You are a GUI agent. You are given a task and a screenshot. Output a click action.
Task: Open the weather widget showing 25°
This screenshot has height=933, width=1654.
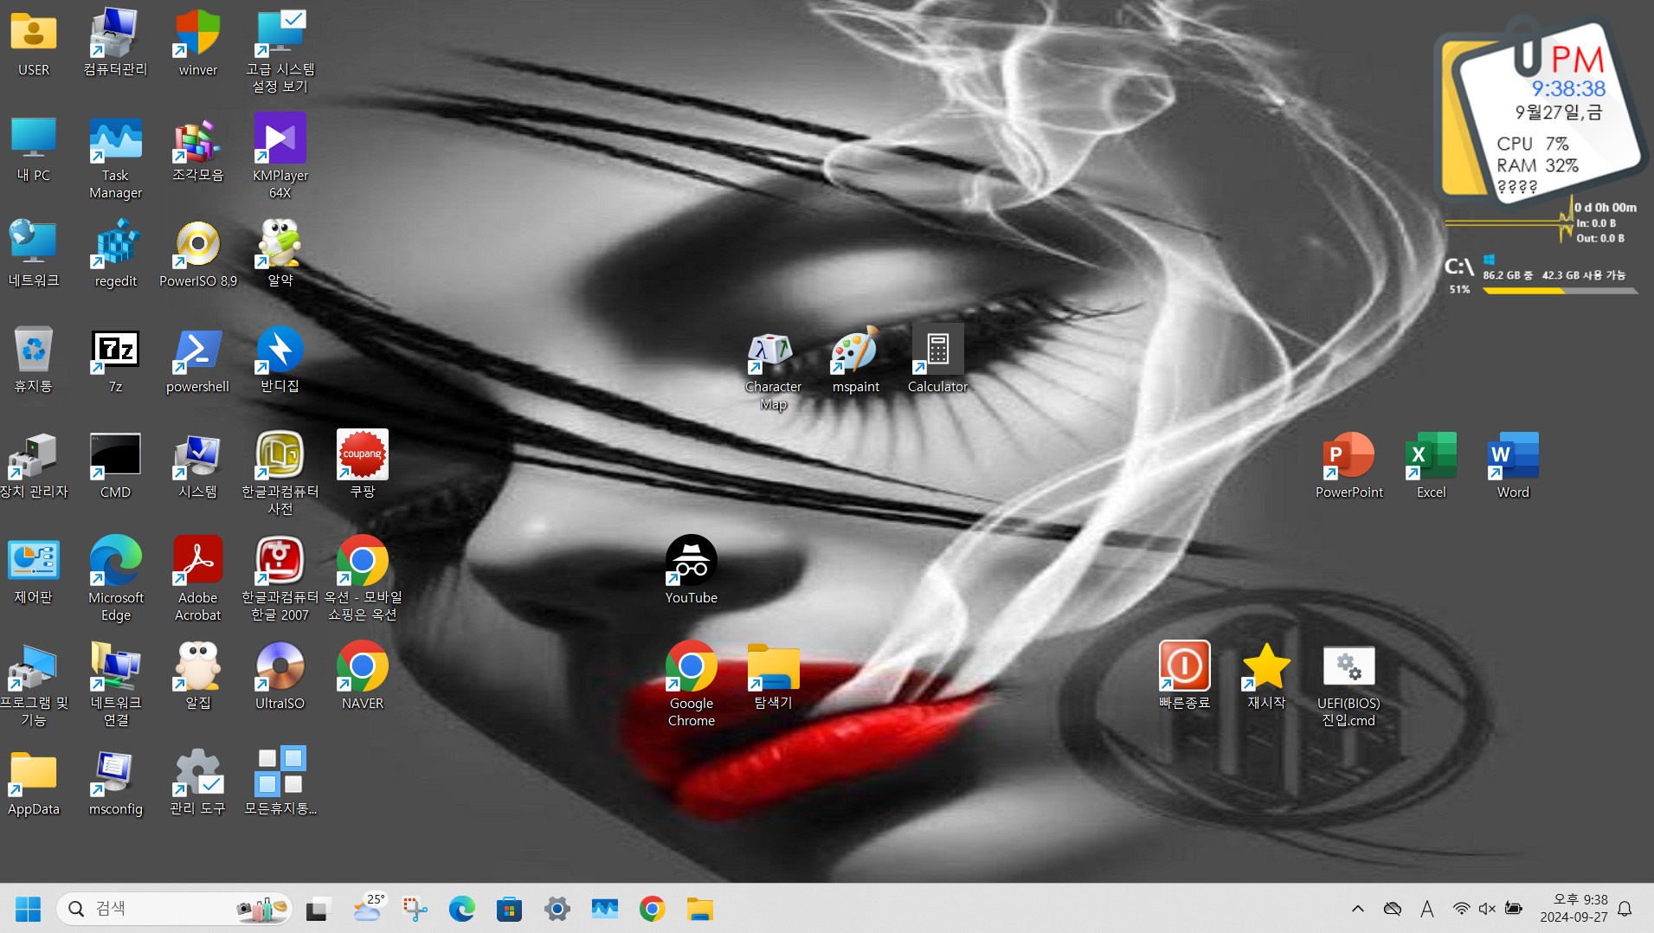pyautogui.click(x=368, y=909)
